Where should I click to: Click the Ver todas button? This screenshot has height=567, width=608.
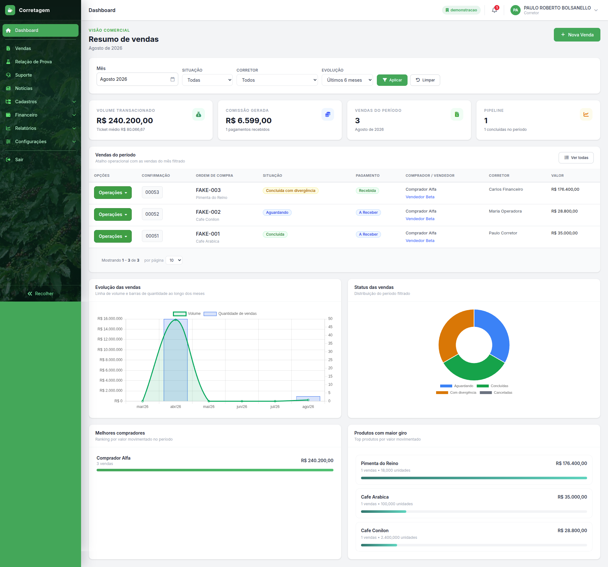[576, 158]
